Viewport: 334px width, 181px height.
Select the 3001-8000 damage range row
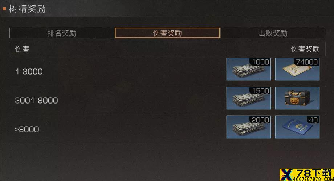(x=167, y=100)
